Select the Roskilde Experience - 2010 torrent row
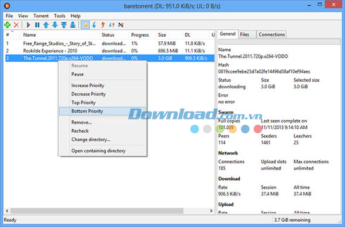Image resolution: width=345 pixels, height=227 pixels. tap(110, 51)
